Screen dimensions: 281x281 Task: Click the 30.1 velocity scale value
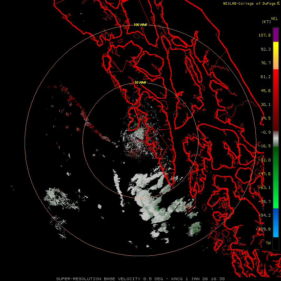pos(266,105)
